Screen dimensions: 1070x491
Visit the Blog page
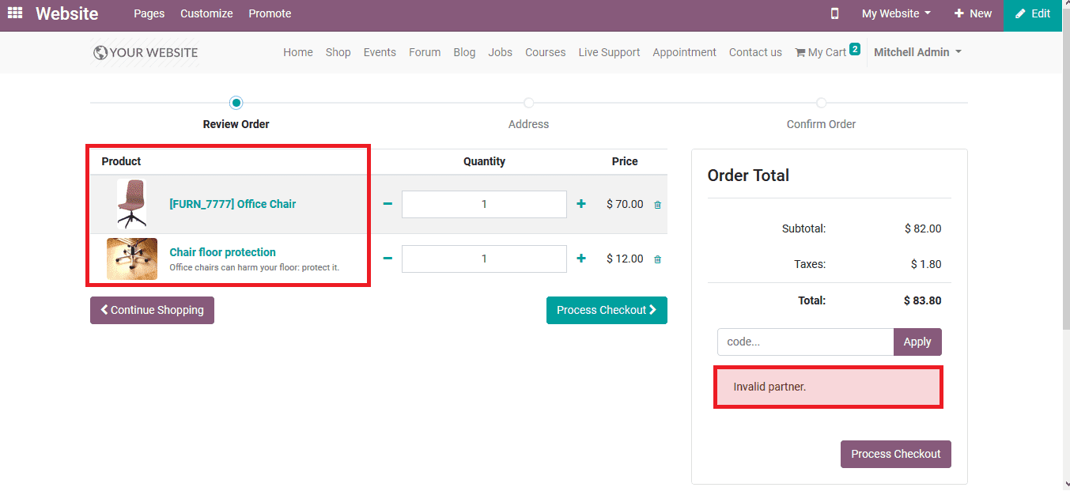[464, 52]
